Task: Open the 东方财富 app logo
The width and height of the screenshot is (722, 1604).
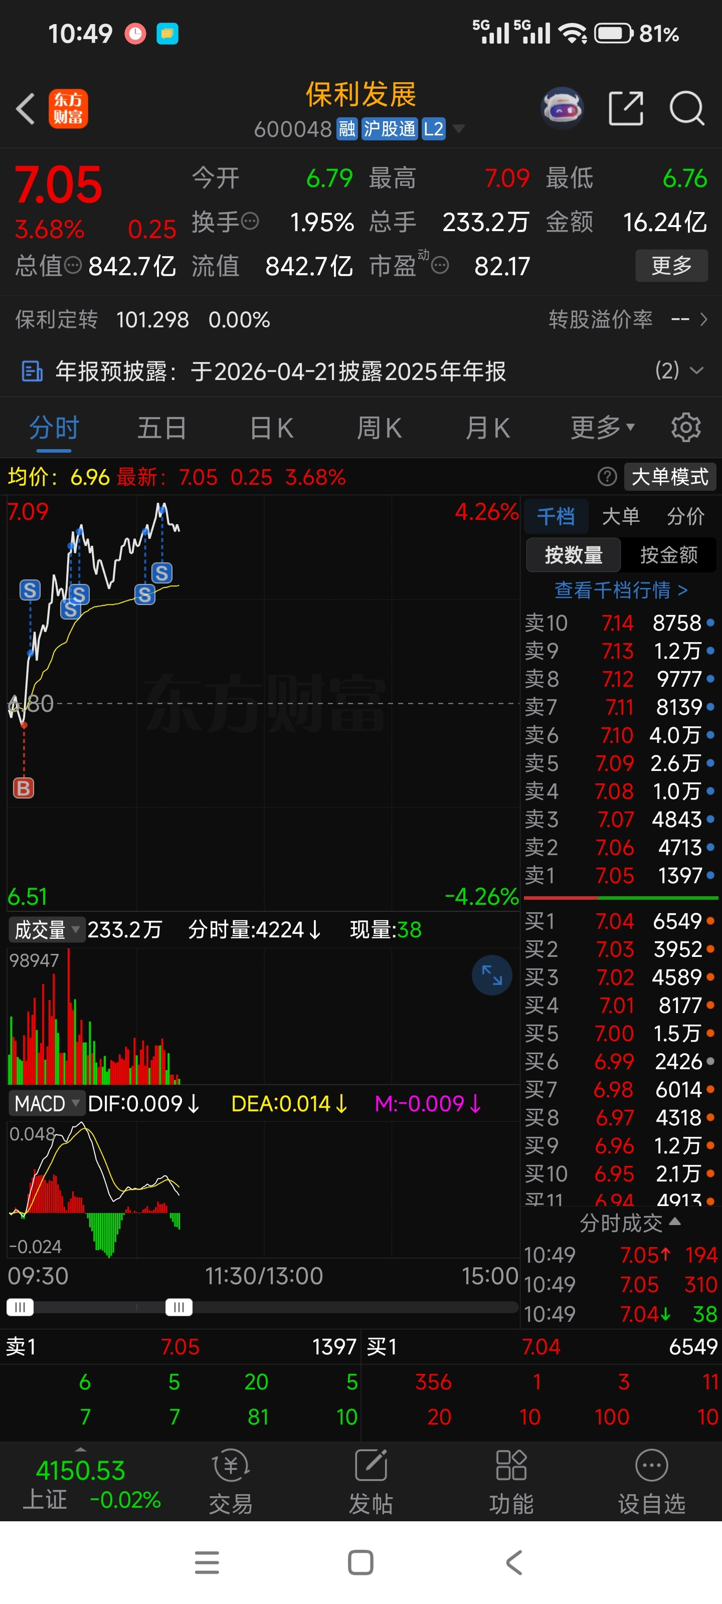Action: [69, 109]
